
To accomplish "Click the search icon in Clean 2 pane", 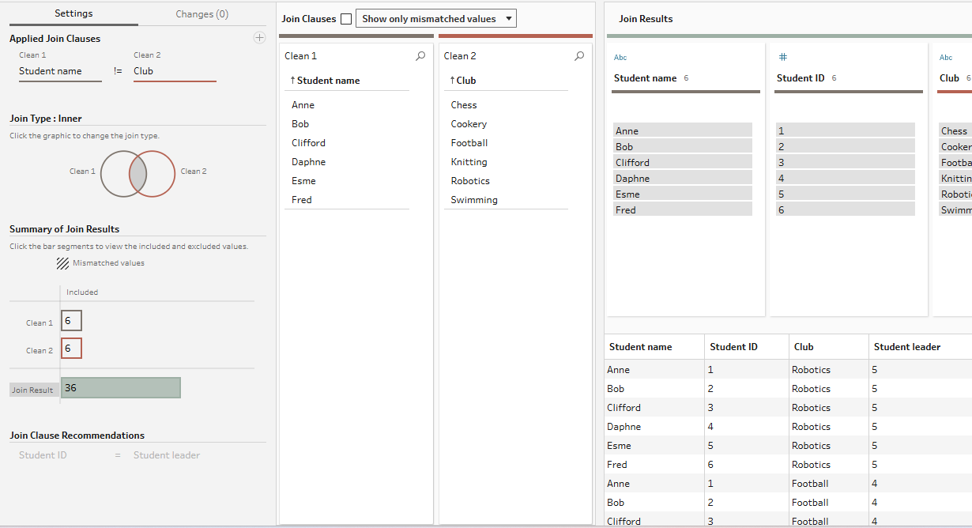I will coord(579,56).
